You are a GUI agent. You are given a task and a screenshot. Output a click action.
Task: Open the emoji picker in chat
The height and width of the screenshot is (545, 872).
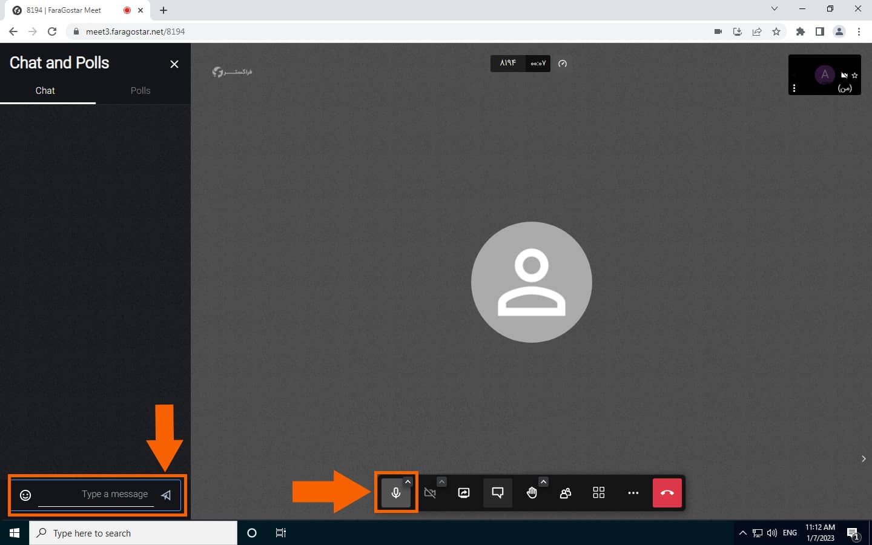point(25,495)
